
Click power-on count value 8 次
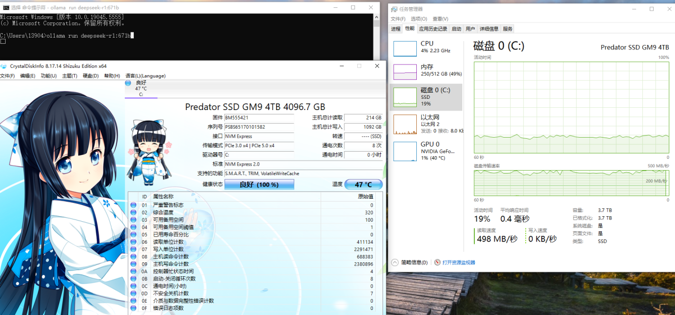click(363, 145)
